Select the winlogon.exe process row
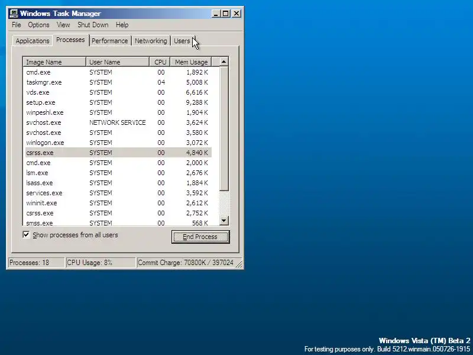 click(x=119, y=143)
